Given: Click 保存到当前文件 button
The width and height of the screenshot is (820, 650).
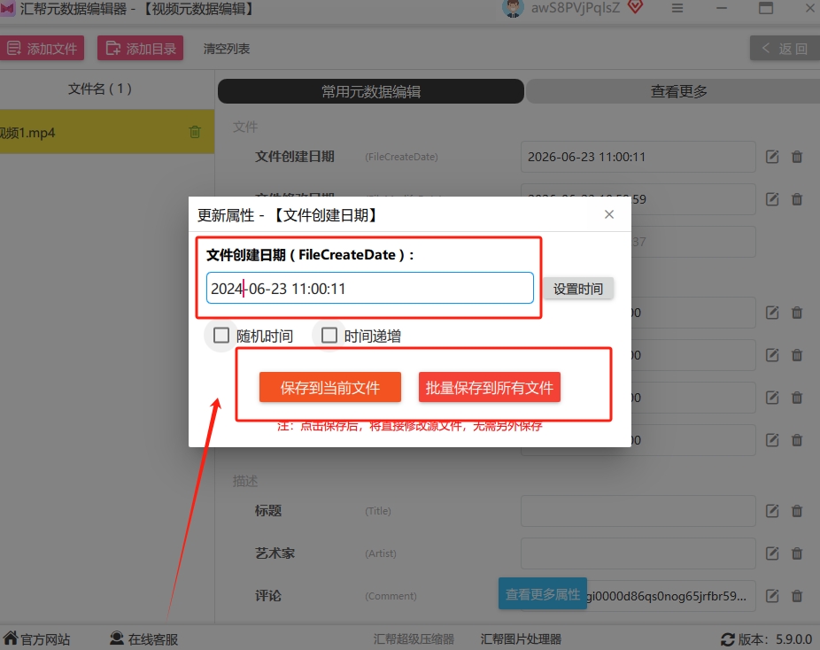Looking at the screenshot, I should [x=330, y=388].
